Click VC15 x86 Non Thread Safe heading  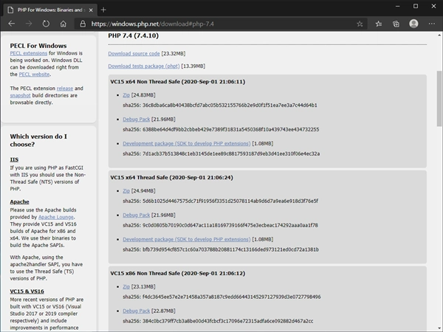click(178, 273)
